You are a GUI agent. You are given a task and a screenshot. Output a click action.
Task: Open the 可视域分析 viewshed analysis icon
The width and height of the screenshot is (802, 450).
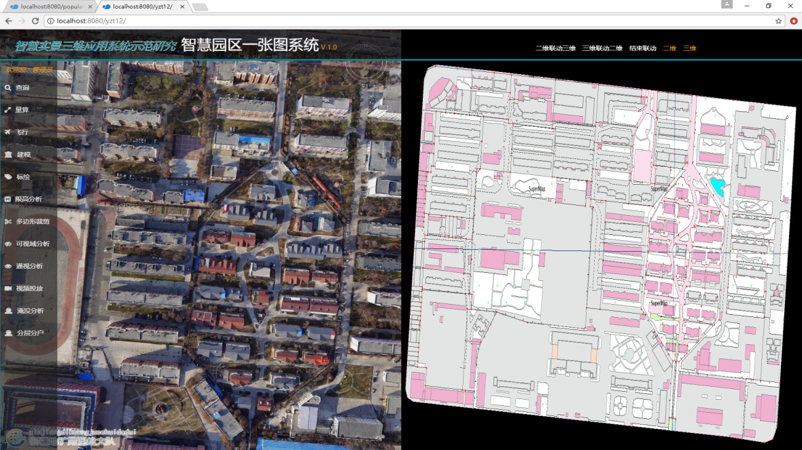(x=8, y=244)
